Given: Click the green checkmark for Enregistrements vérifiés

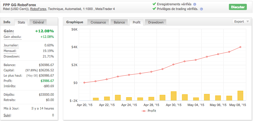Looking at the screenshot, I should tap(154, 4).
